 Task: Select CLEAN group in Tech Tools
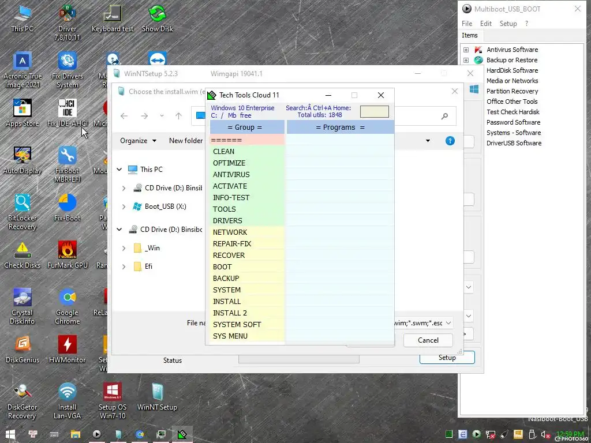247,152
